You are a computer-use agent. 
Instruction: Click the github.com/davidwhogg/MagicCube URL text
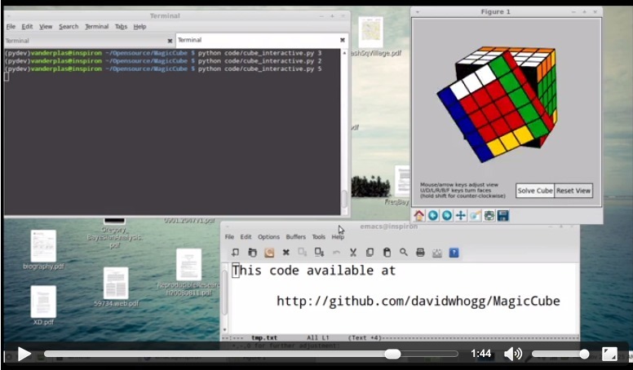coord(418,301)
